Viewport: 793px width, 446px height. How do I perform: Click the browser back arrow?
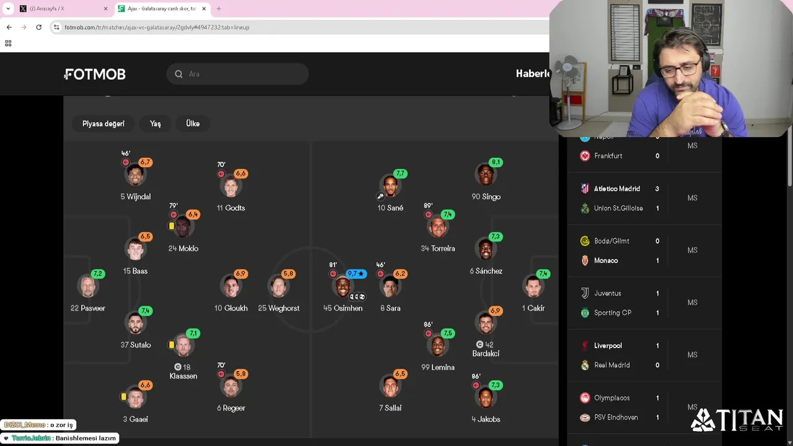(9, 27)
